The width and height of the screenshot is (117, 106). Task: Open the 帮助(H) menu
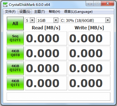pos(54,12)
